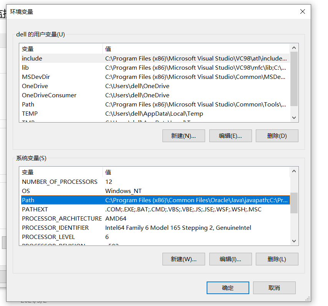Close the 环境变量 dialog
The height and width of the screenshot is (306, 328).
point(303,12)
